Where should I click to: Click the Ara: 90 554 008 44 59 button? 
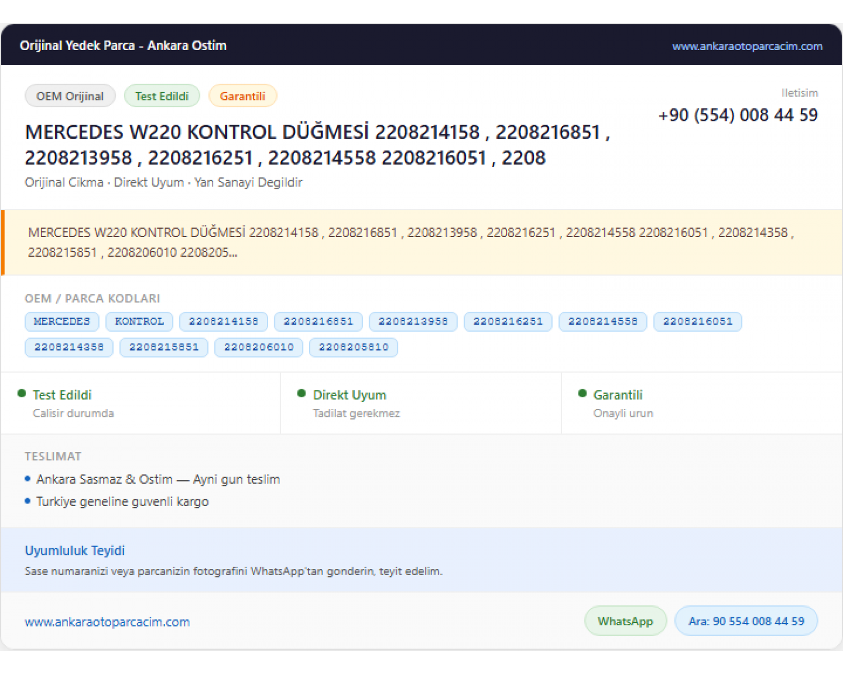[746, 621]
